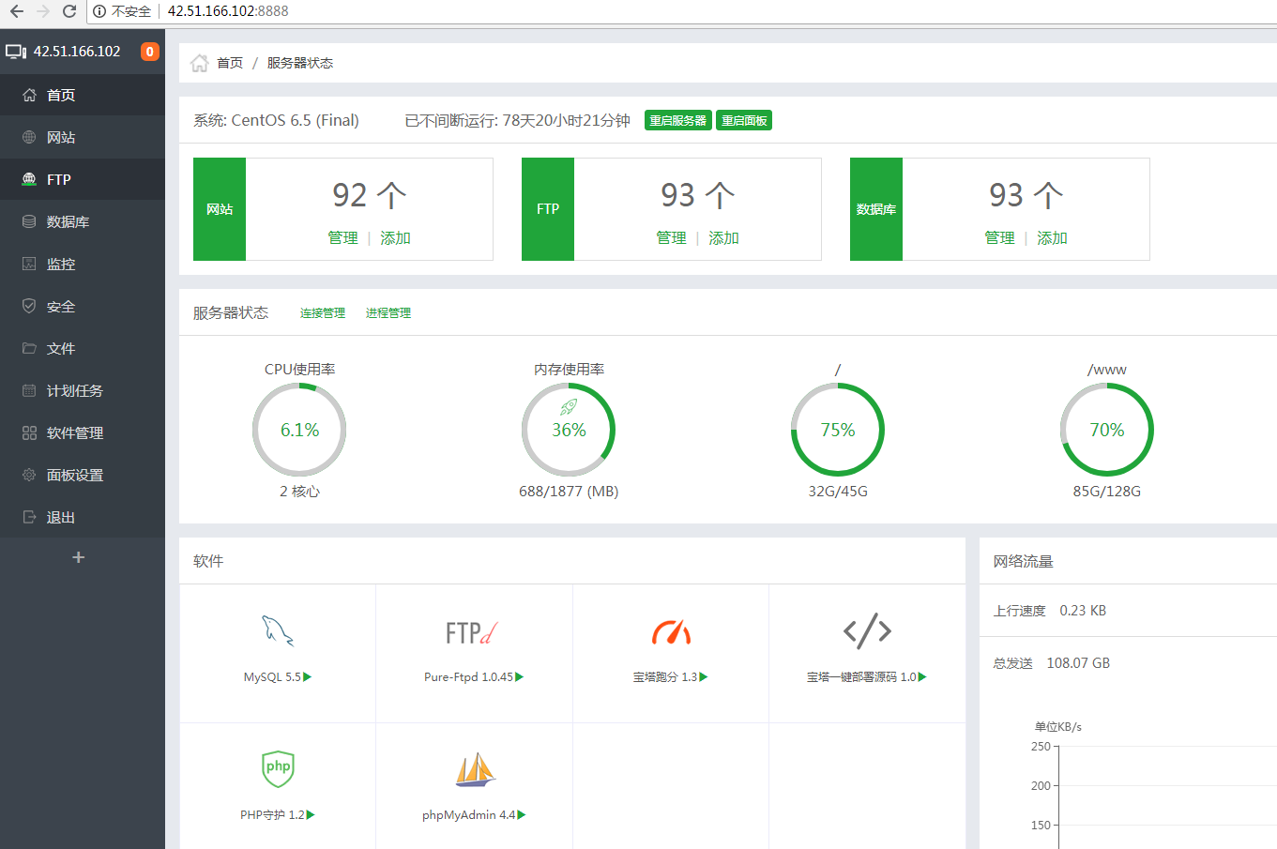Click the globe icon in the 网站 sidebar item

(29, 137)
